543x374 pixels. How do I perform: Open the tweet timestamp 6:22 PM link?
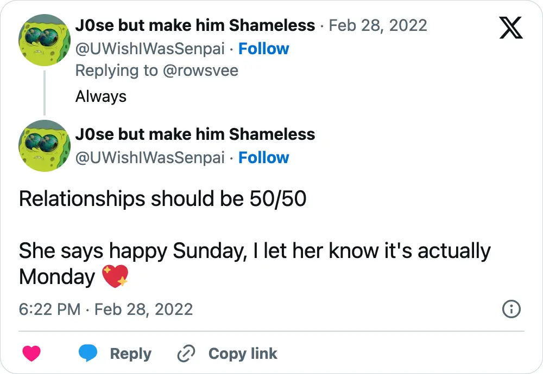point(49,309)
